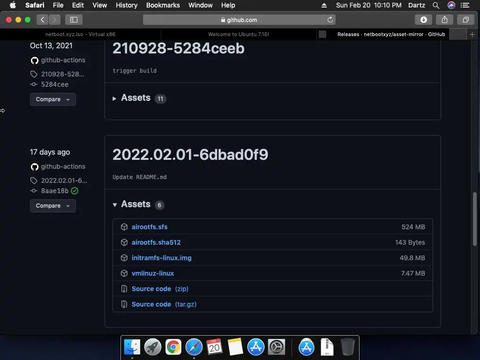Open the Dartz user menu
Image resolution: width=480 pixels, height=360 pixels.
pyautogui.click(x=417, y=5)
